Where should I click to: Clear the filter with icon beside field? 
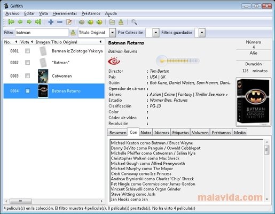73,33
